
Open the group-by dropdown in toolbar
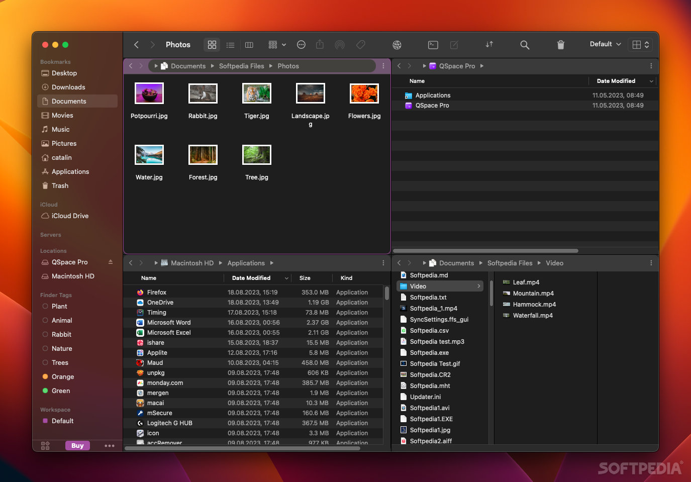(277, 45)
